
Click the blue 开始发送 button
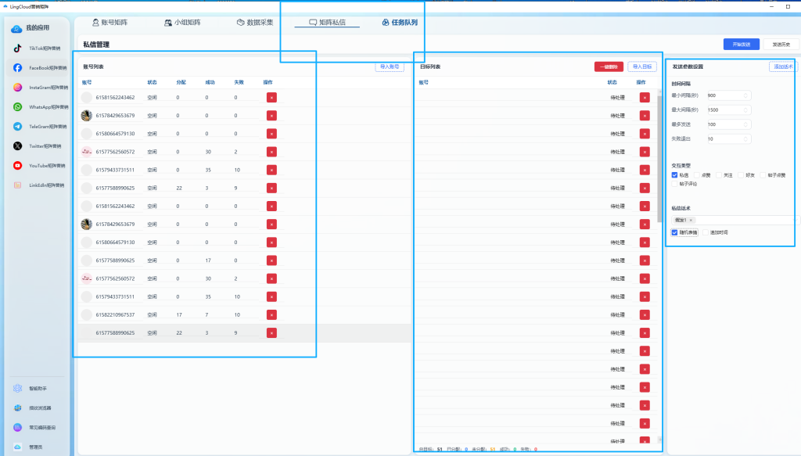742,45
